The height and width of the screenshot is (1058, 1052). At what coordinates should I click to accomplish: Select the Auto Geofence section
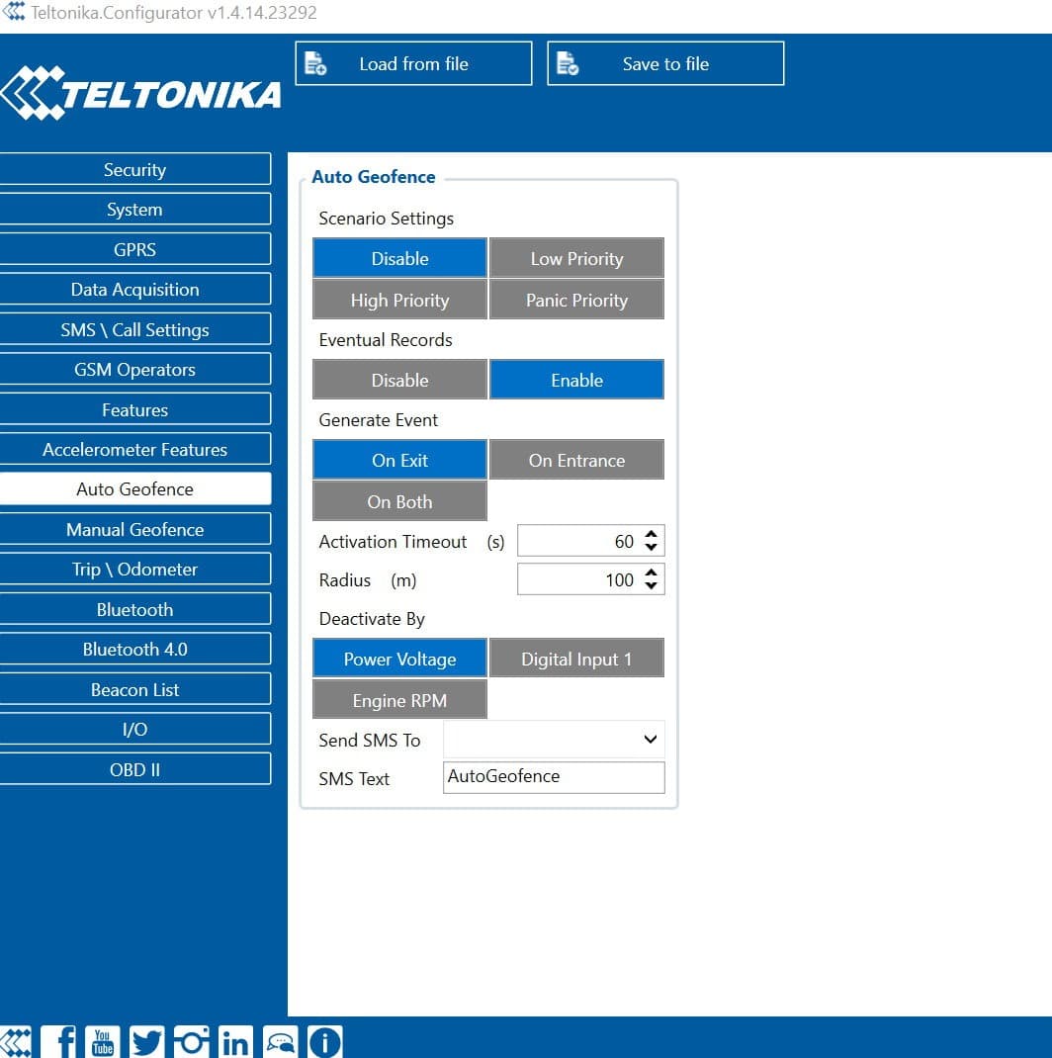tap(134, 488)
